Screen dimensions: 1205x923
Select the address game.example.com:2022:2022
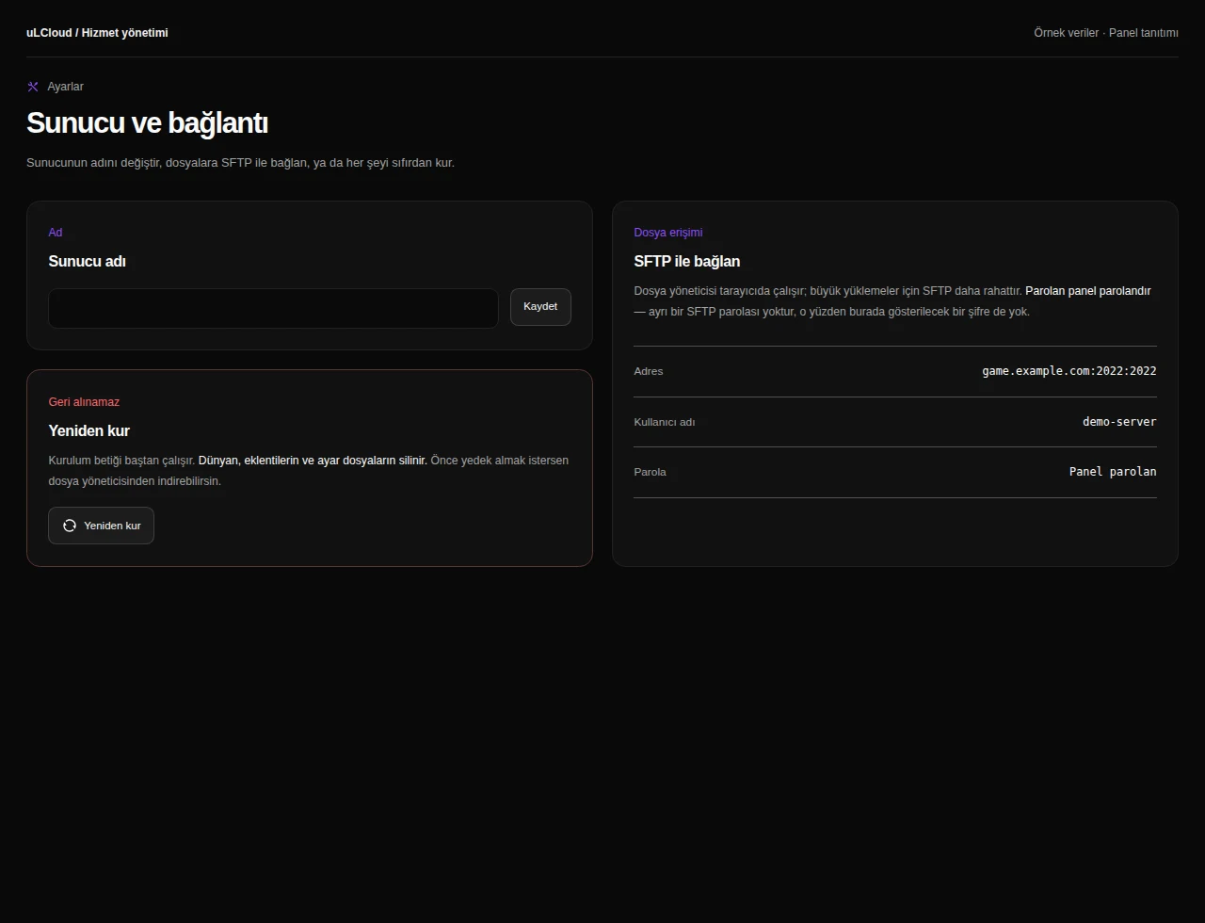[x=1069, y=371]
